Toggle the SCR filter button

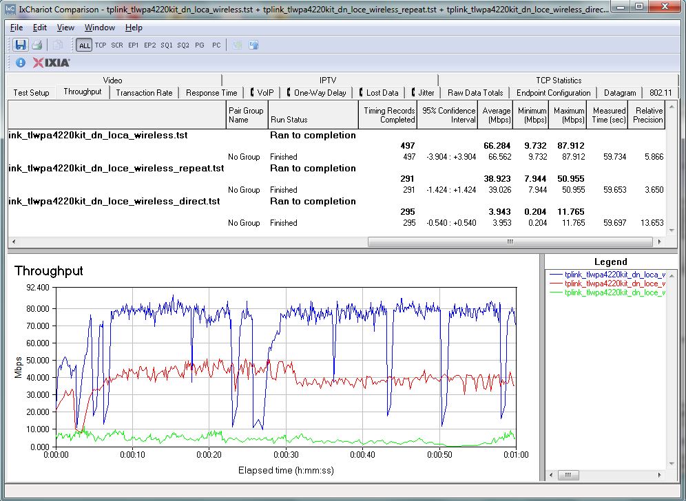(x=117, y=45)
